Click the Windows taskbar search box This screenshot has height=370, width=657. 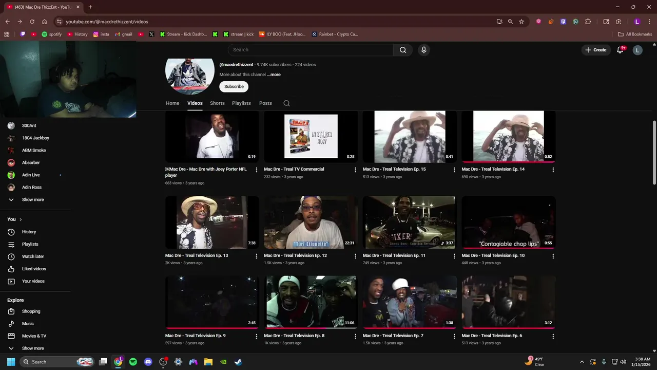click(57, 362)
